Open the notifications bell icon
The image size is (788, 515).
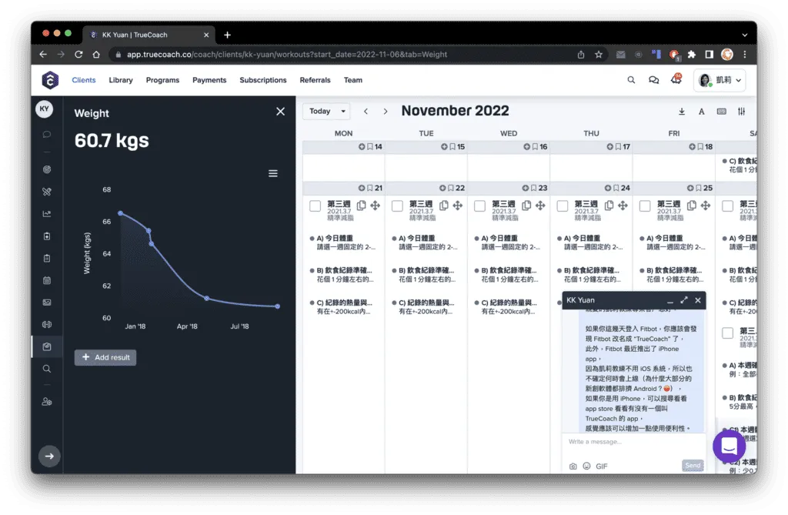(676, 79)
